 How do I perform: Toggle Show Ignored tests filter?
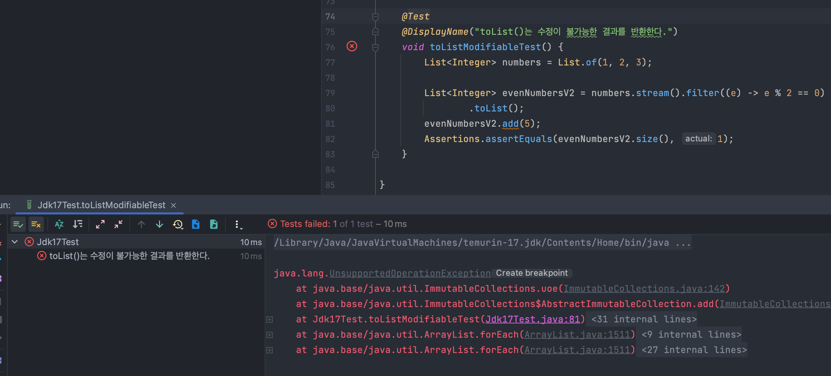point(36,225)
